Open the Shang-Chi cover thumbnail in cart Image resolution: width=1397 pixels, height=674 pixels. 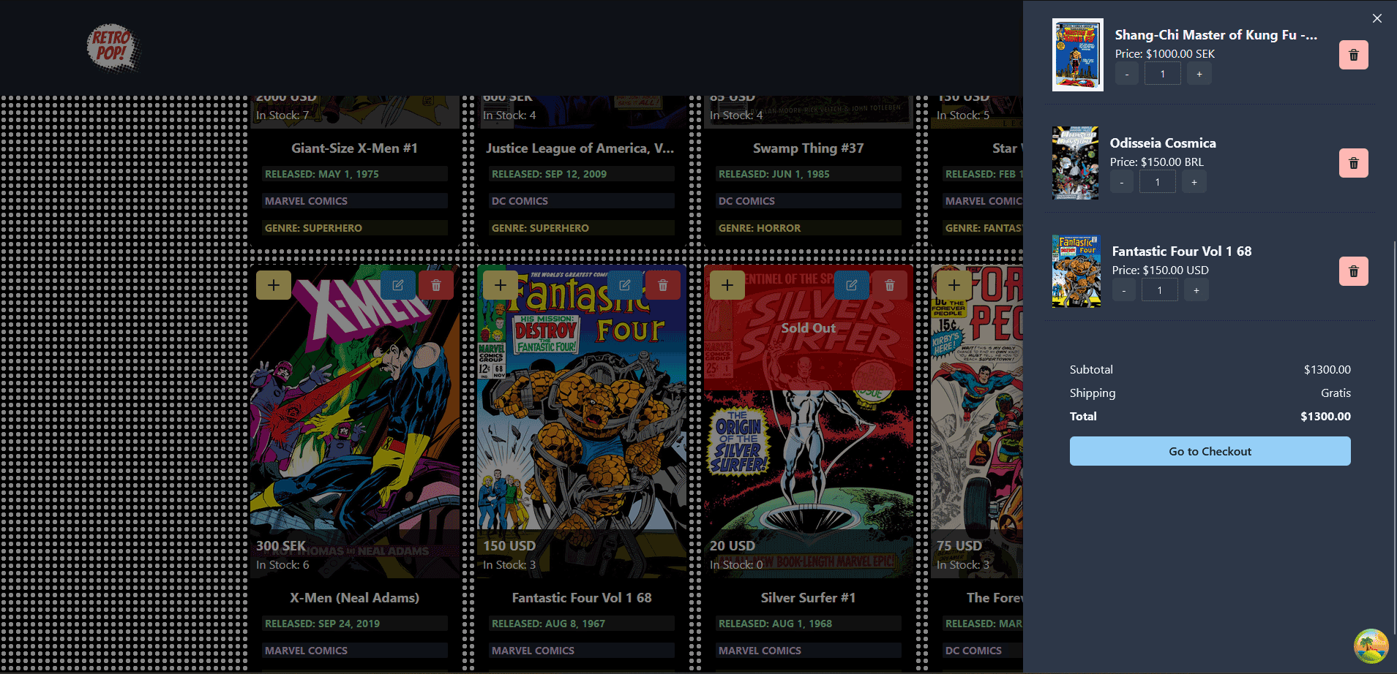pos(1076,55)
